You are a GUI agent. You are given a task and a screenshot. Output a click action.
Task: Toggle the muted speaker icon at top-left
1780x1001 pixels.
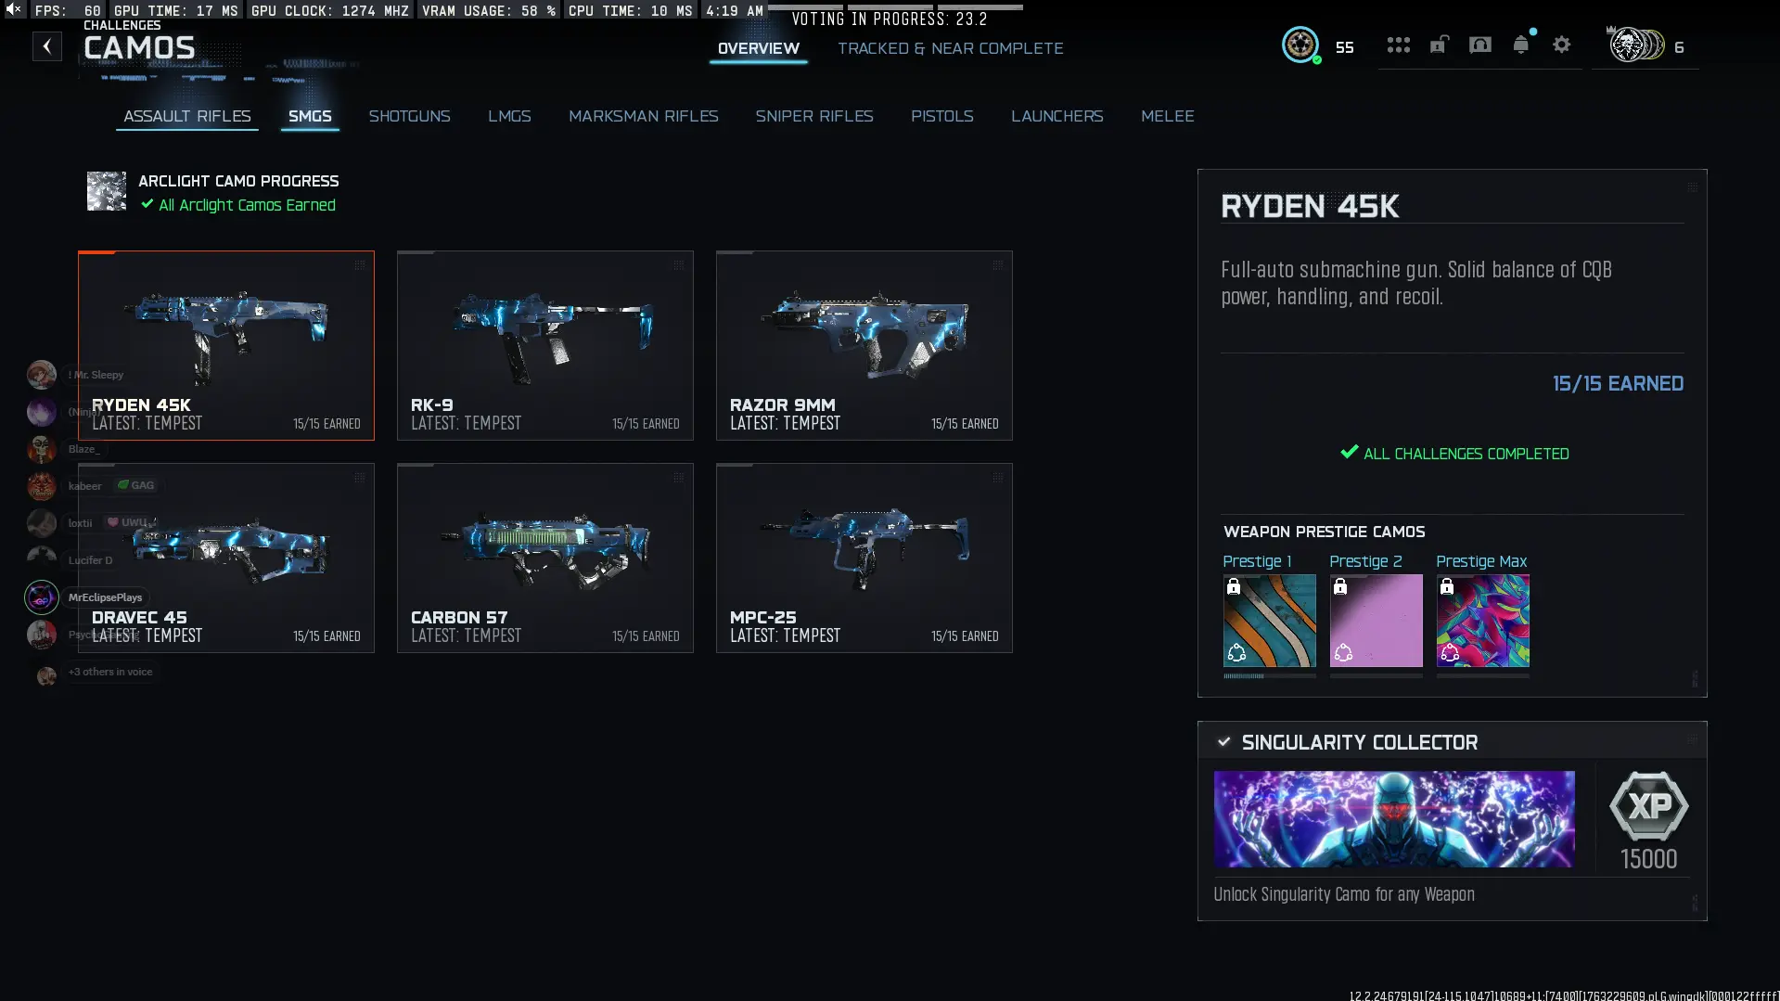(14, 9)
